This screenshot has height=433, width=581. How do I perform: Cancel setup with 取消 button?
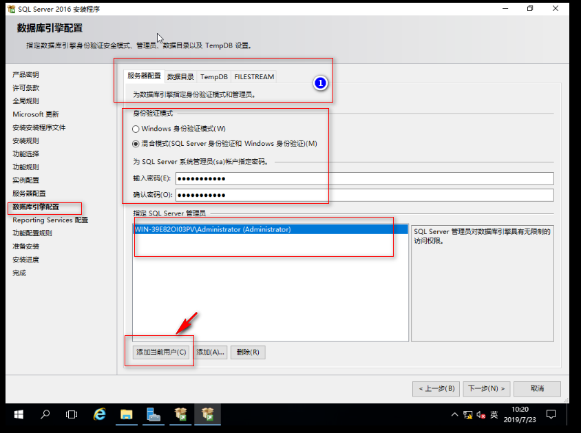click(x=537, y=388)
